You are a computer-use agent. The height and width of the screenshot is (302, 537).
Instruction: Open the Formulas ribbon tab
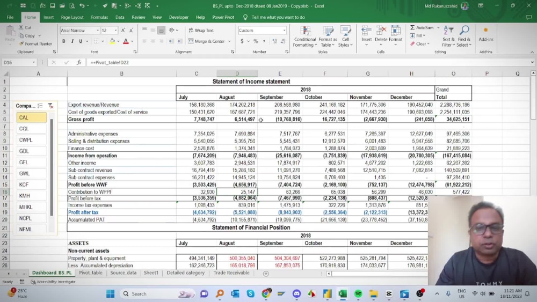[x=99, y=17]
